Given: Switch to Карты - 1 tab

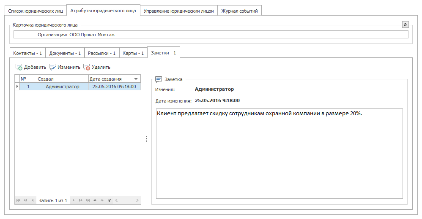Looking at the screenshot, I should [x=133, y=53].
